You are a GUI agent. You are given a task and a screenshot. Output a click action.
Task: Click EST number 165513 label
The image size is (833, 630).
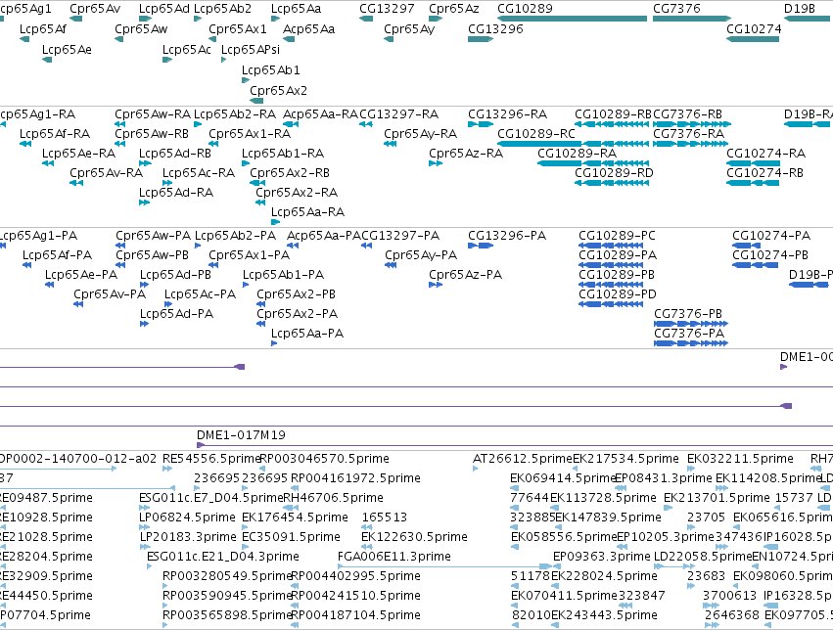coord(384,517)
